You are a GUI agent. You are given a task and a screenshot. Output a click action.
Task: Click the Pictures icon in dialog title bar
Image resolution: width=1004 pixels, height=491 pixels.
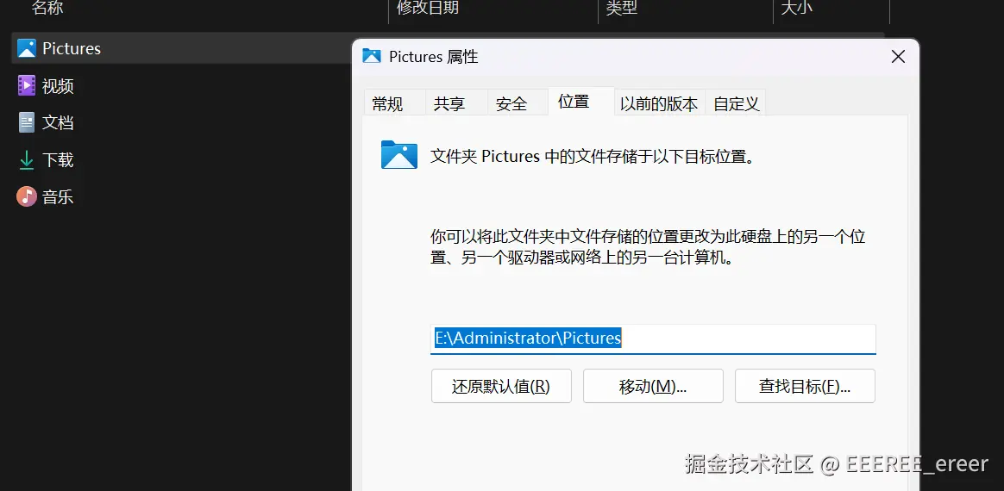[x=372, y=56]
